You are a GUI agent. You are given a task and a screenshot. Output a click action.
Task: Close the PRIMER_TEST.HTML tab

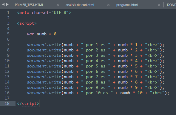(58, 5)
